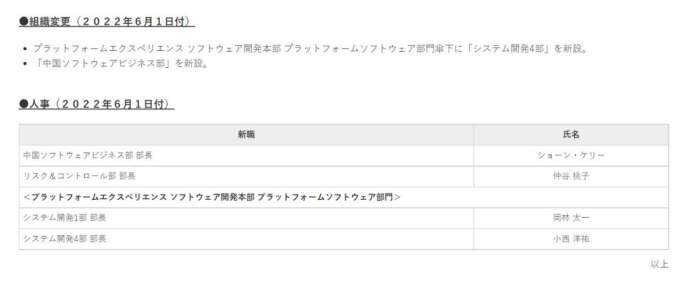
Task: Select the リスク＆コントロール部 部長 table cell
Action: 79,176
